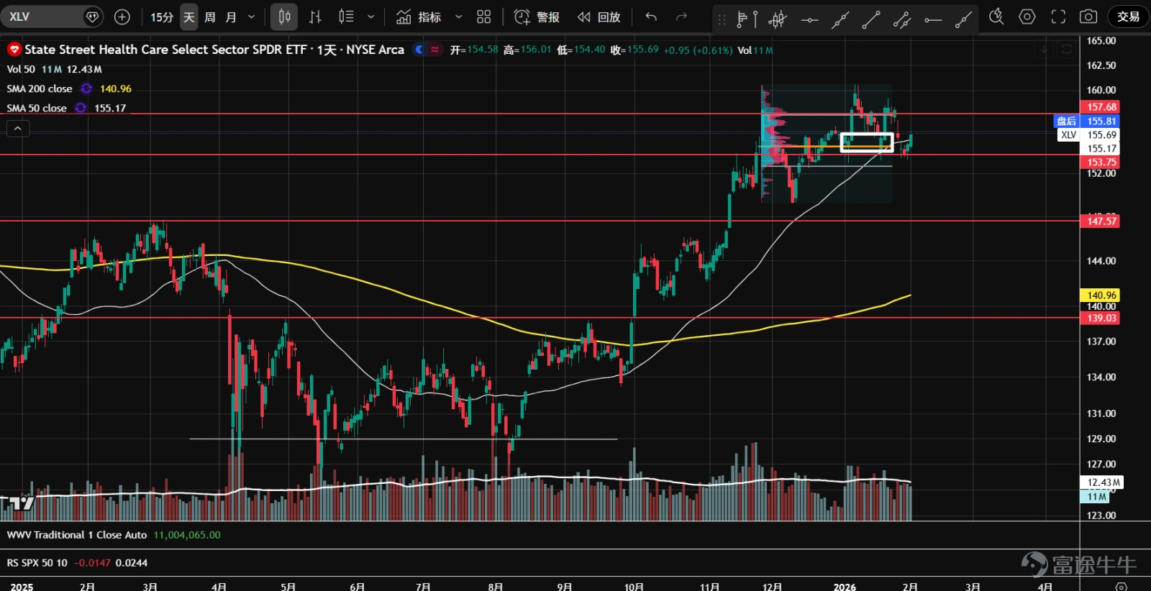Start bar replay with 回放
Screen dimensions: 1151x591
(599, 17)
